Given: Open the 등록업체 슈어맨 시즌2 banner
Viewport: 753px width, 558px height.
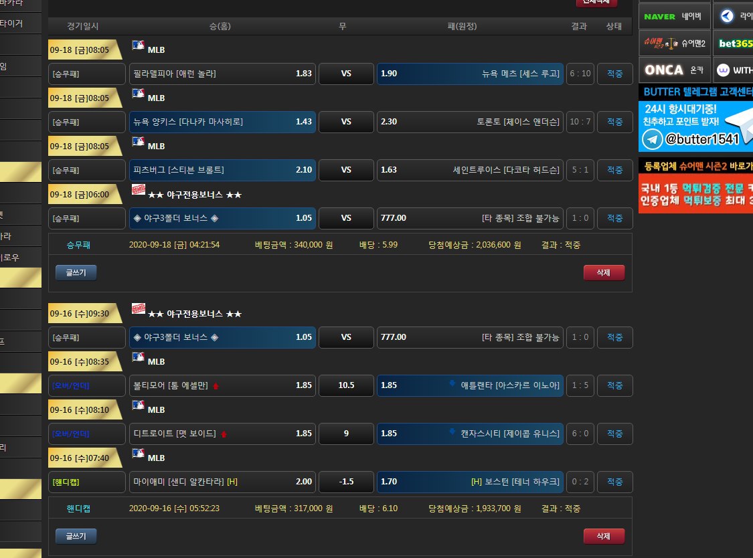Looking at the screenshot, I should (x=695, y=165).
